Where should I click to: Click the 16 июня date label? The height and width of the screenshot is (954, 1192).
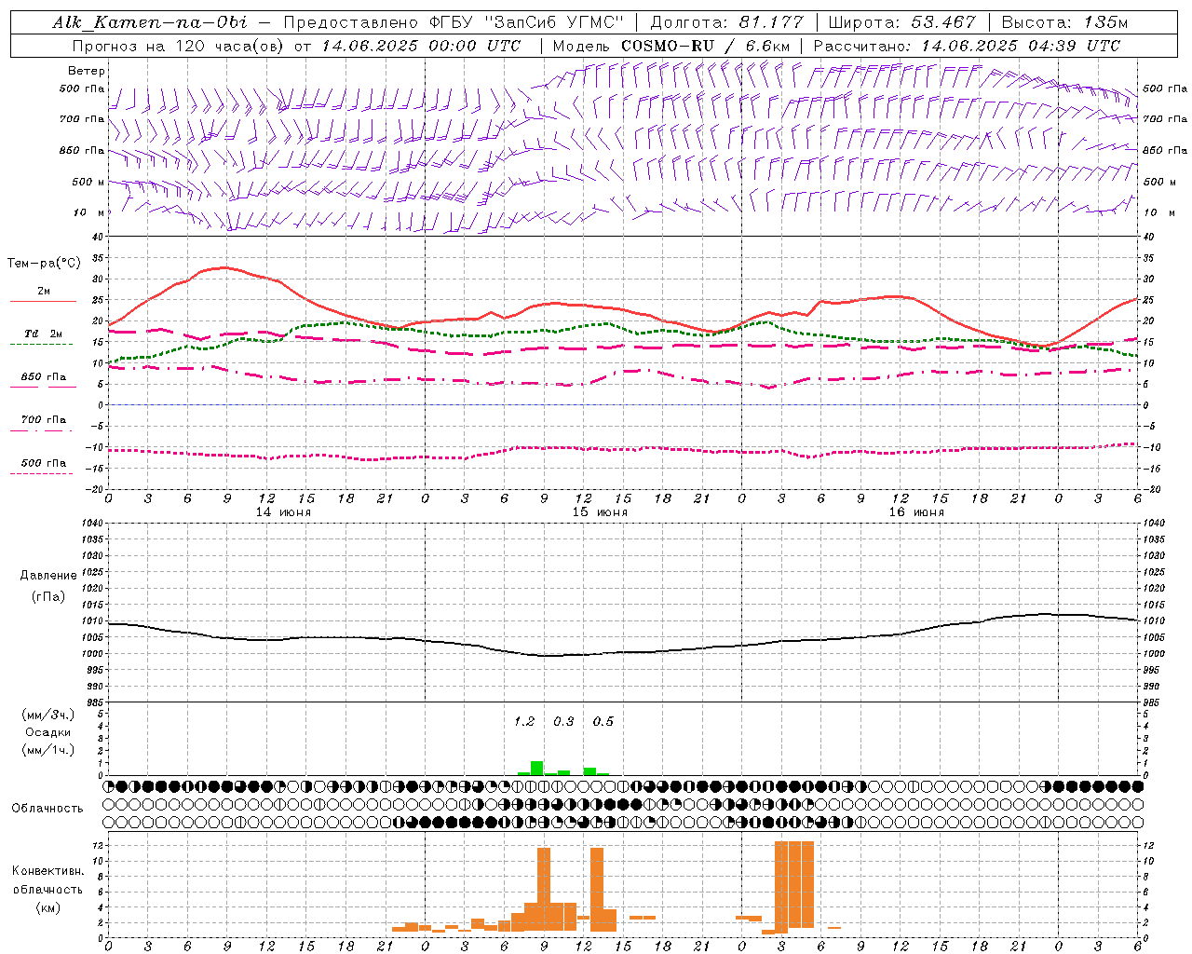915,511
